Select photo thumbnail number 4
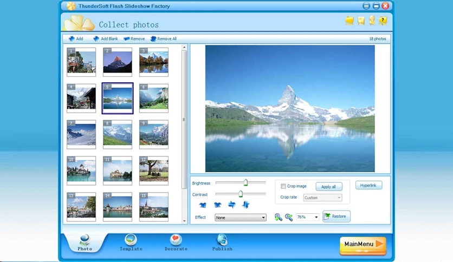 coord(81,99)
